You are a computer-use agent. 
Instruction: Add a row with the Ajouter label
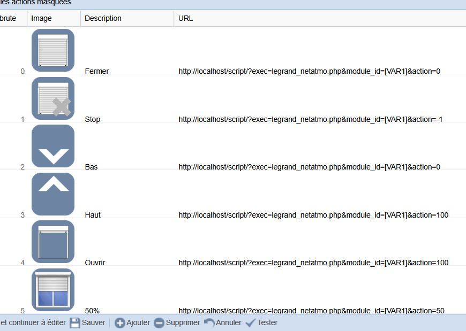pos(138,322)
